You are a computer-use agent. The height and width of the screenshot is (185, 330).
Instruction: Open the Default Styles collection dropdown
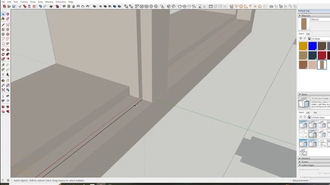(x=321, y=118)
